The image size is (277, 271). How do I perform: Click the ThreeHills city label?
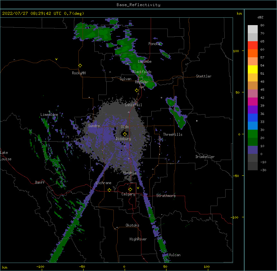click(x=173, y=135)
